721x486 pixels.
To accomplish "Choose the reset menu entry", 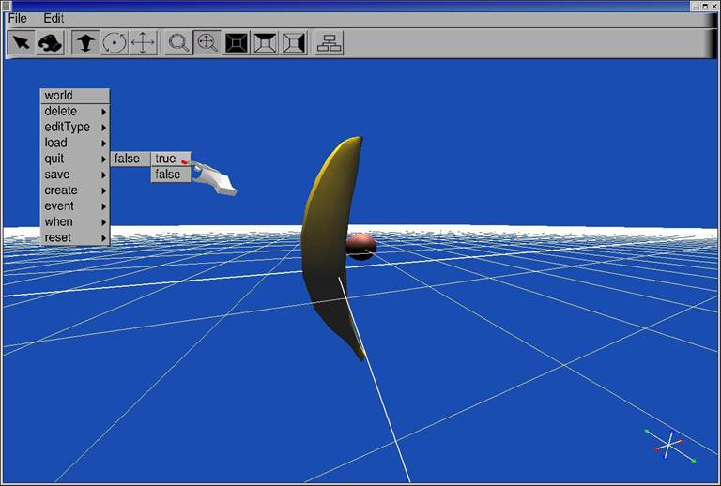I will pos(75,237).
